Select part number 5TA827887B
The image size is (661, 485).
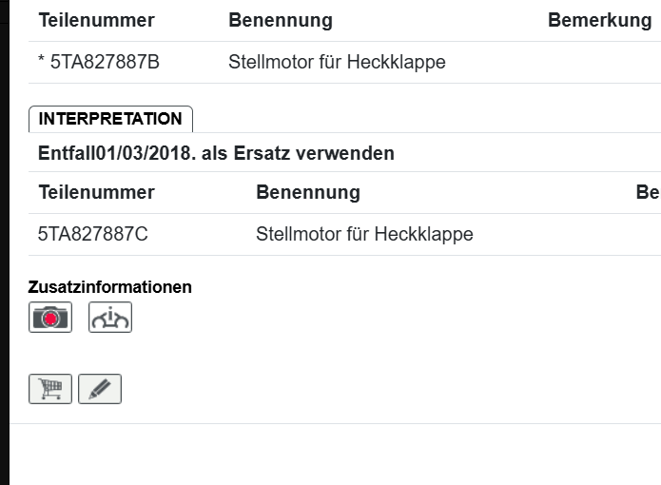105,63
